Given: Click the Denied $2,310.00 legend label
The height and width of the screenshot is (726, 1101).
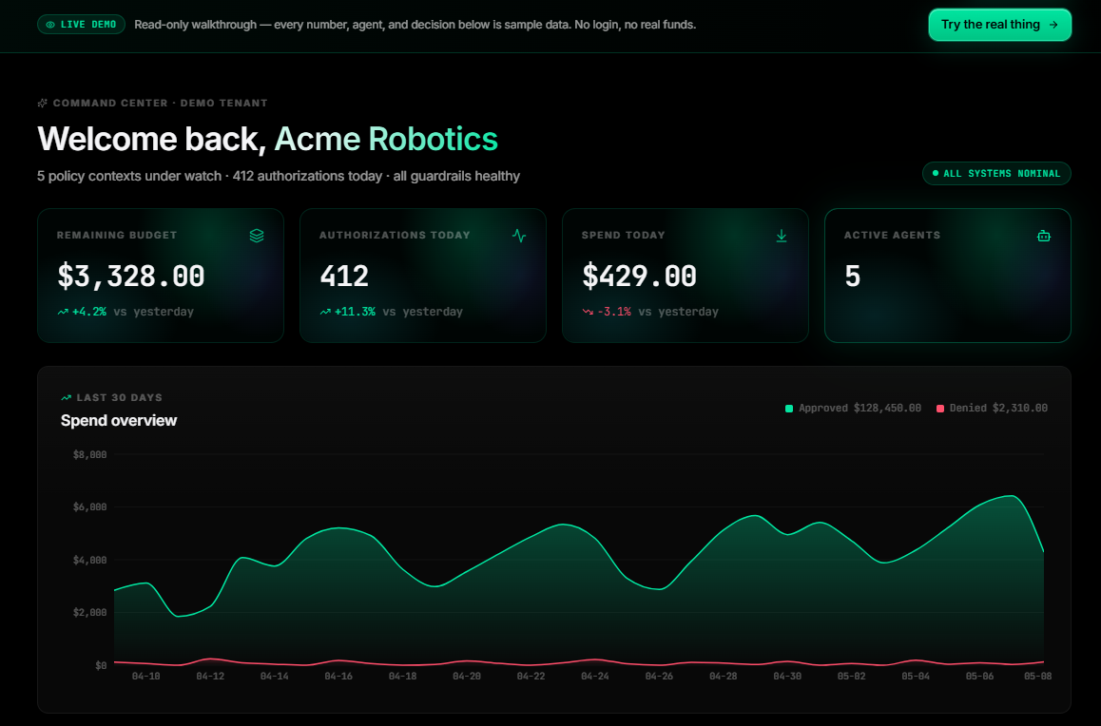Looking at the screenshot, I should (998, 409).
